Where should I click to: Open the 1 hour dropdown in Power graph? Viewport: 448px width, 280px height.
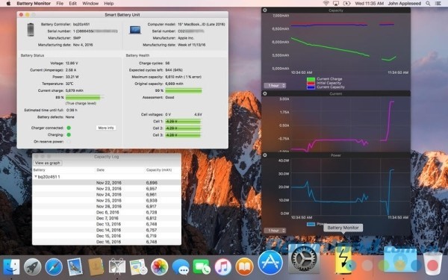275,230
